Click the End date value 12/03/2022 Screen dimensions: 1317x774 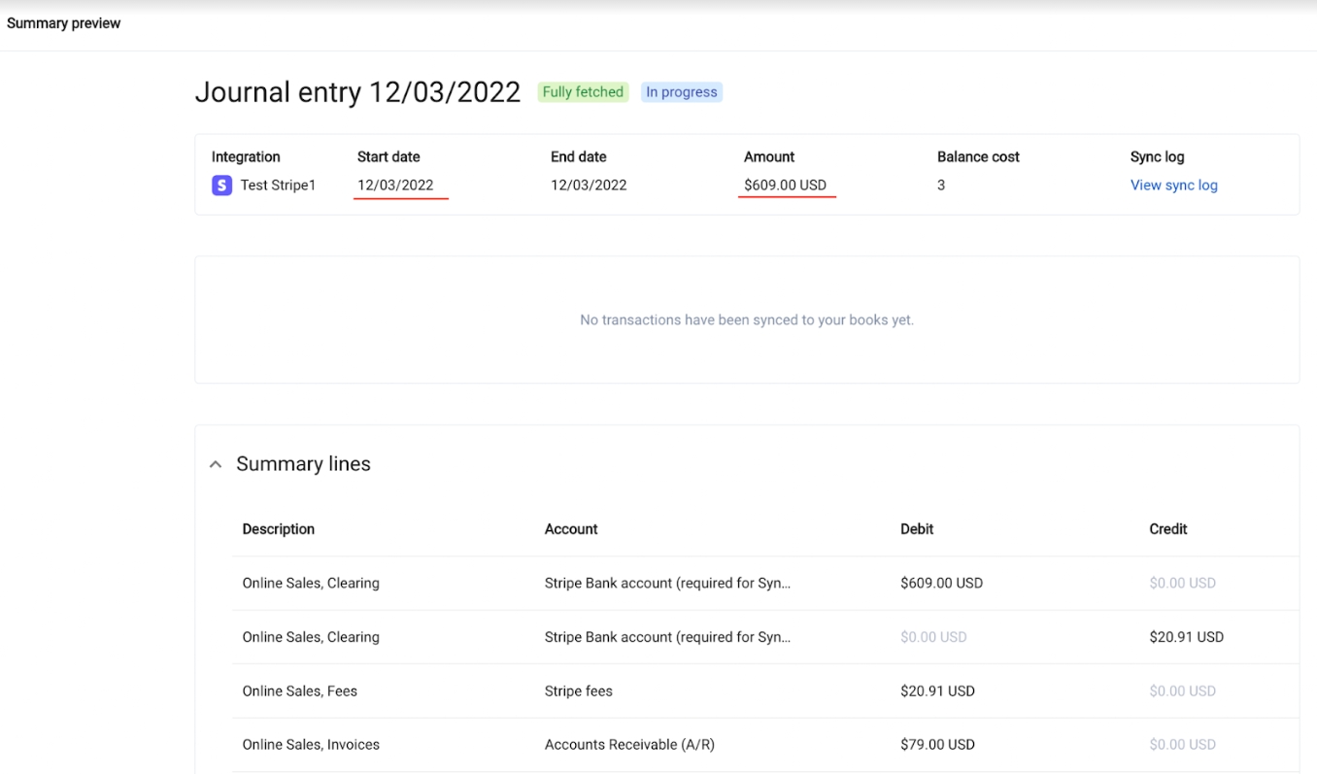(x=589, y=185)
